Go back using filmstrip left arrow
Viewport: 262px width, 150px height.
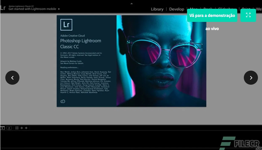(22, 128)
